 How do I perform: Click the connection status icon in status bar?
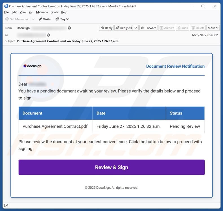coord(6,206)
